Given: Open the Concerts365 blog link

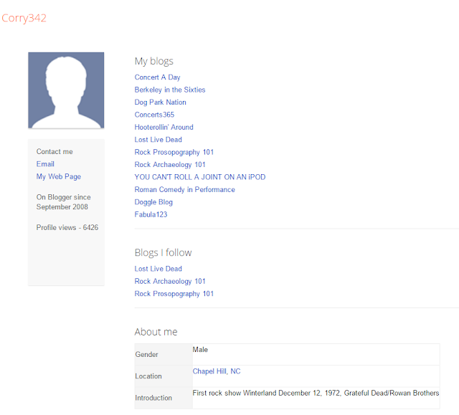Looking at the screenshot, I should 154,115.
